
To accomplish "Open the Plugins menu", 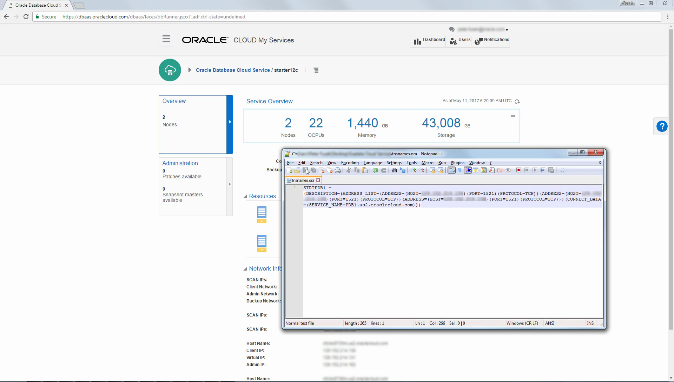I will click(x=457, y=163).
